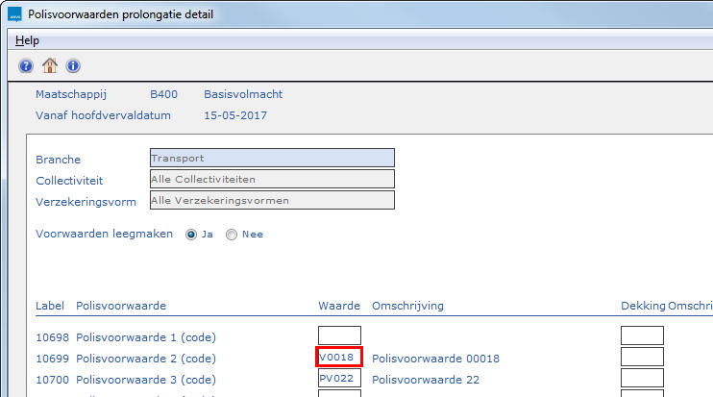Click the Branche field showing Transport
The height and width of the screenshot is (397, 713).
point(272,159)
